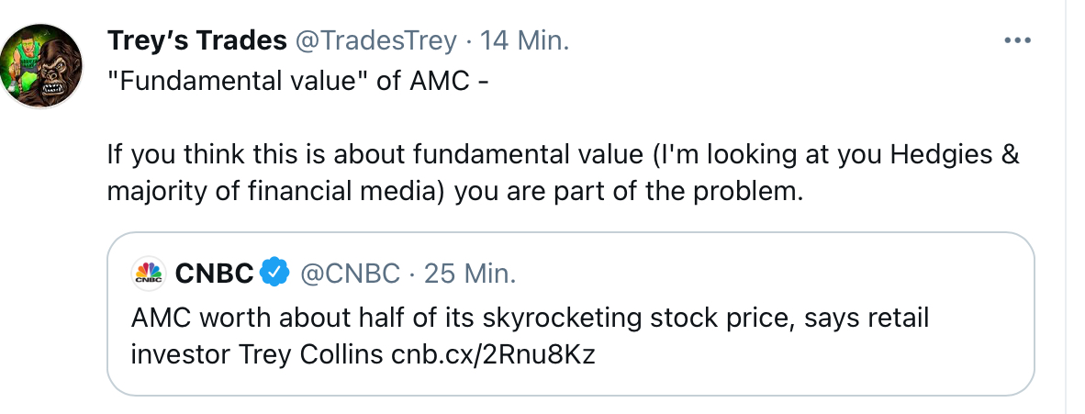1085x414 pixels.
Task: Open the three-dot more options menu
Action: click(1019, 41)
